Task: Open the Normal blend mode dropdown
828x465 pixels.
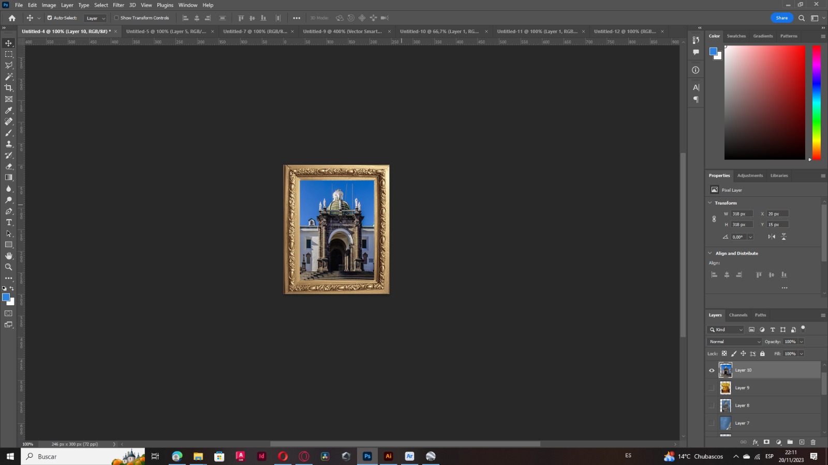Action: (734, 342)
